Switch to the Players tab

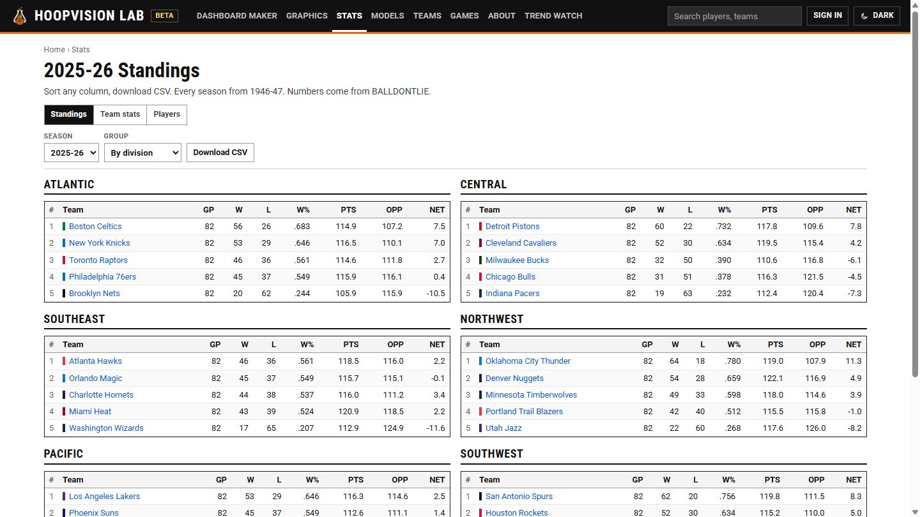tap(167, 115)
